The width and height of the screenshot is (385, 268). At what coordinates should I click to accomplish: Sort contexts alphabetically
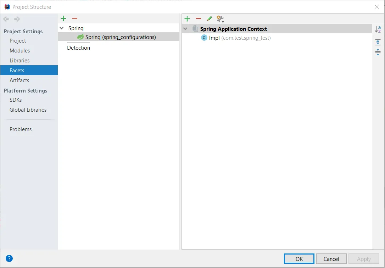tap(378, 29)
